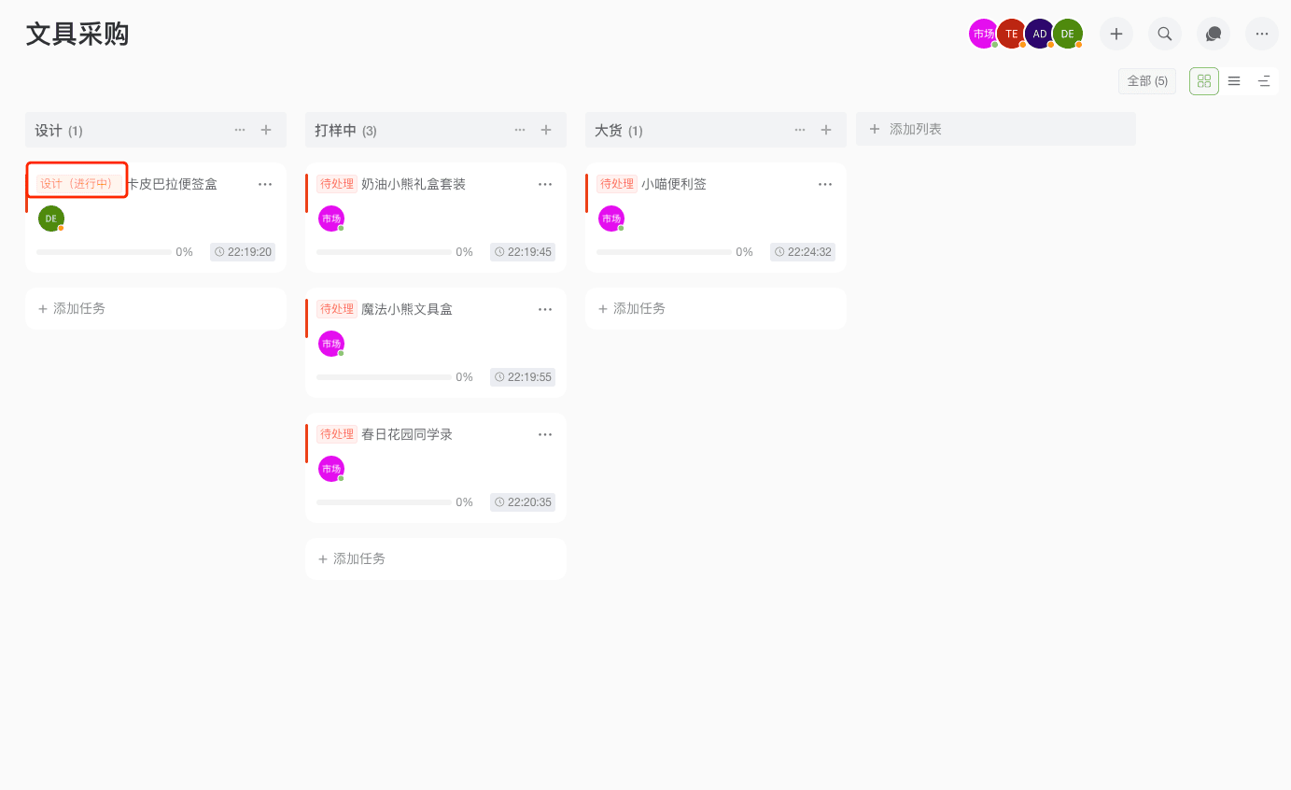Open the sort/filter icon beside list view

1264,81
